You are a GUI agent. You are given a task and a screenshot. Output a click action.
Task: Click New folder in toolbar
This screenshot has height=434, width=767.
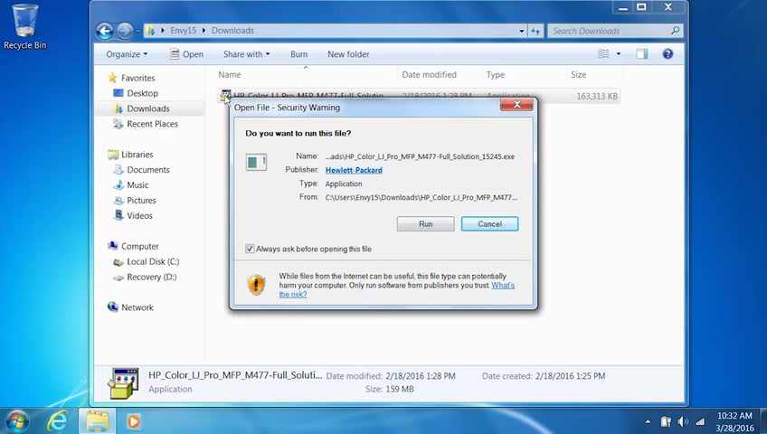348,54
